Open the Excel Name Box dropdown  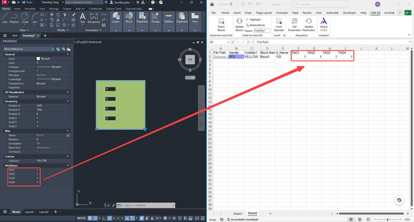tap(228, 42)
